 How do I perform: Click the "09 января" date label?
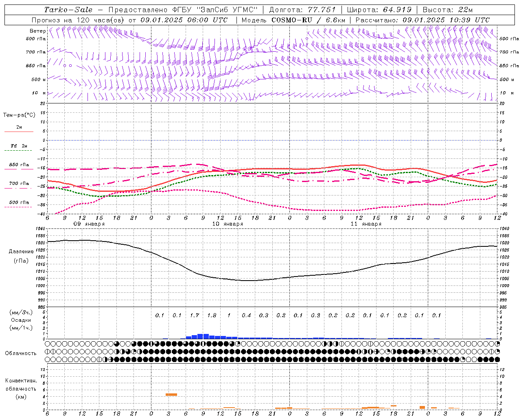pos(89,224)
